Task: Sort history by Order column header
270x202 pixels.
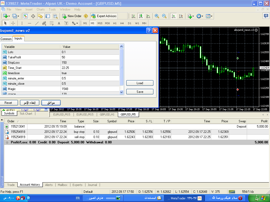Action: pos(16,121)
